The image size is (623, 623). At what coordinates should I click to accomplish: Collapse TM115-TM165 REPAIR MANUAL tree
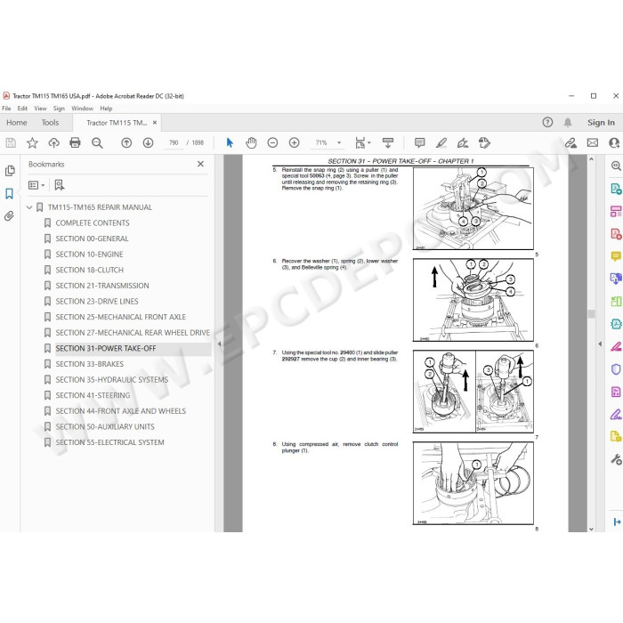29,207
